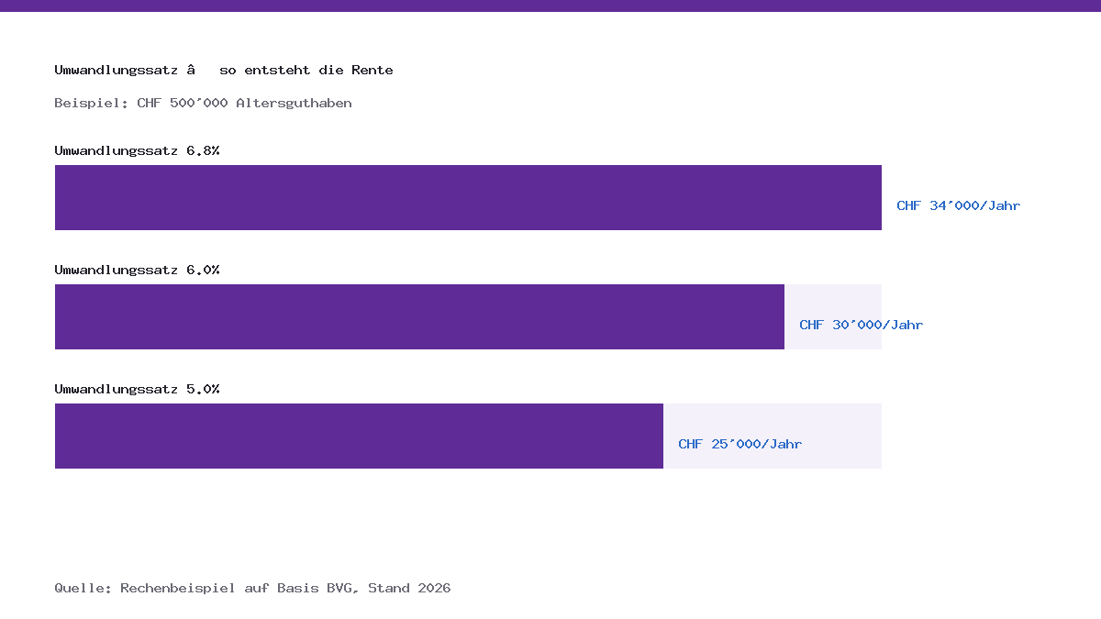Click the purple bar for the 6.8% rate
Viewport: 1101px width, 619px height.
(468, 197)
